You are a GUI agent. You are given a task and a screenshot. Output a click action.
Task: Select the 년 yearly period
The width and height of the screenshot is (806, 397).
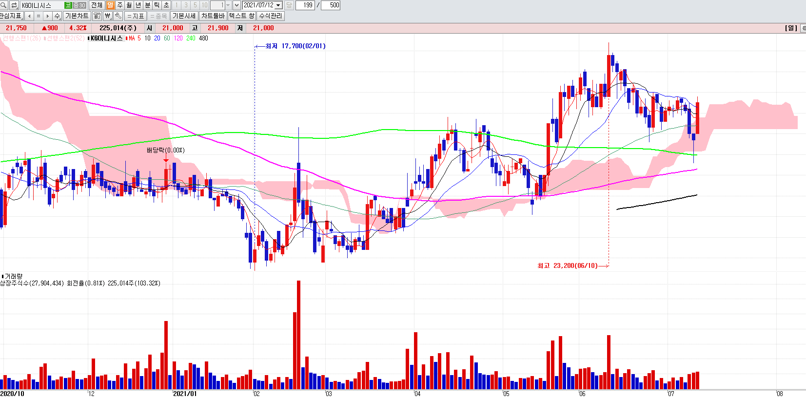click(x=138, y=5)
